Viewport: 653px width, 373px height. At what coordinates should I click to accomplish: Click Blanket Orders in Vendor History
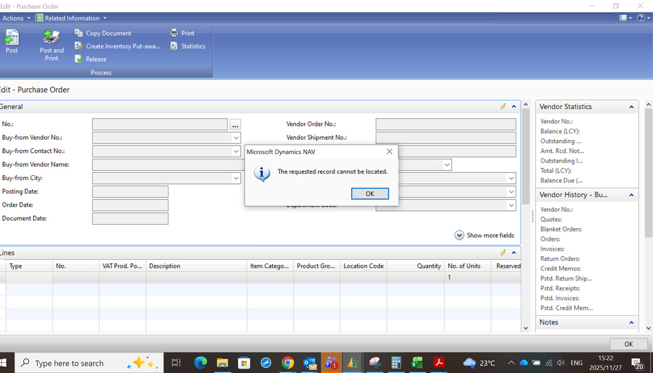(561, 229)
